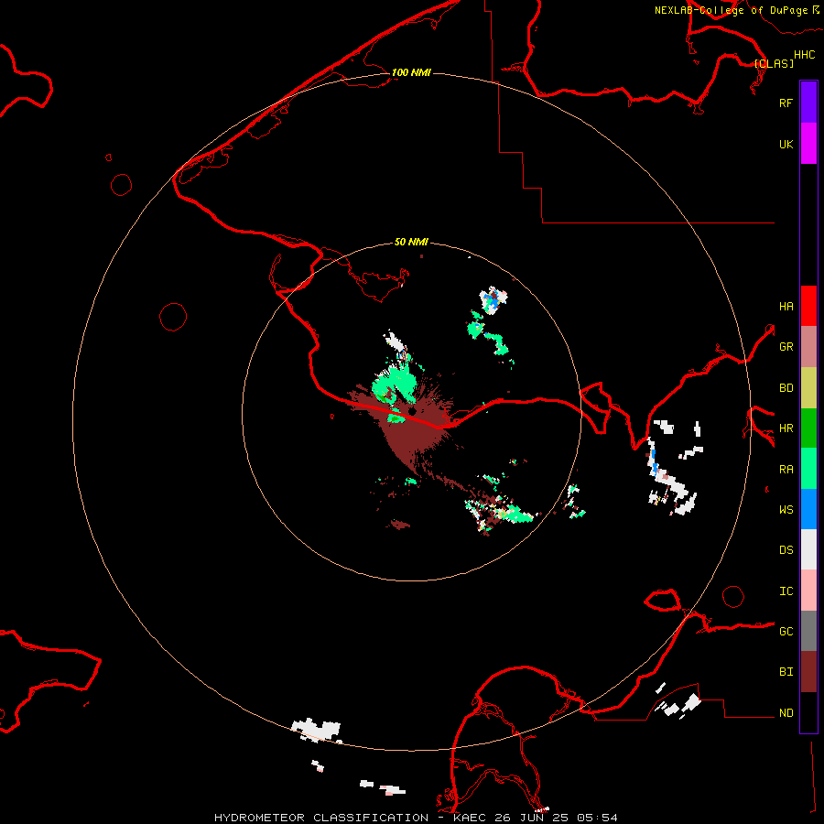
Task: Select the BD yellow legend block
Action: (808, 388)
